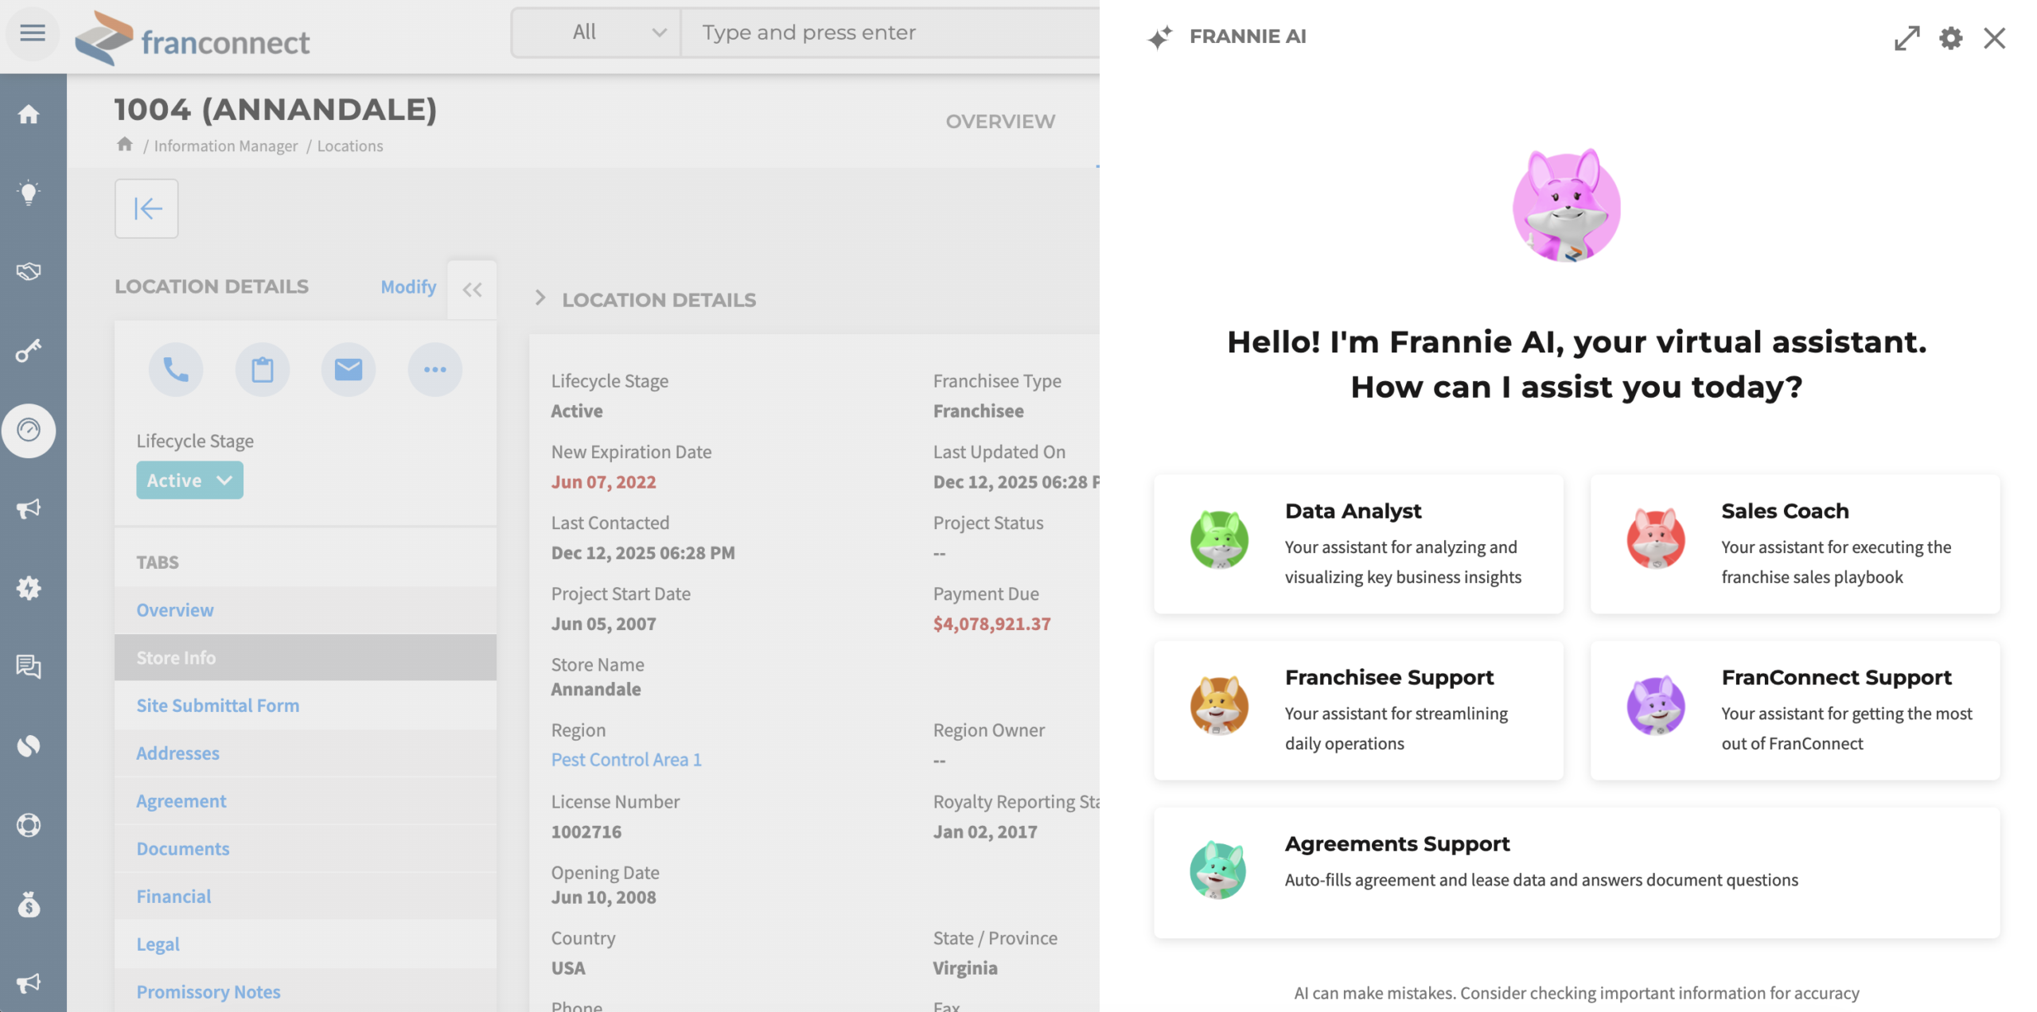Screen dimensions: 2037x1012
Task: Click the email envelope icon
Action: (x=349, y=369)
